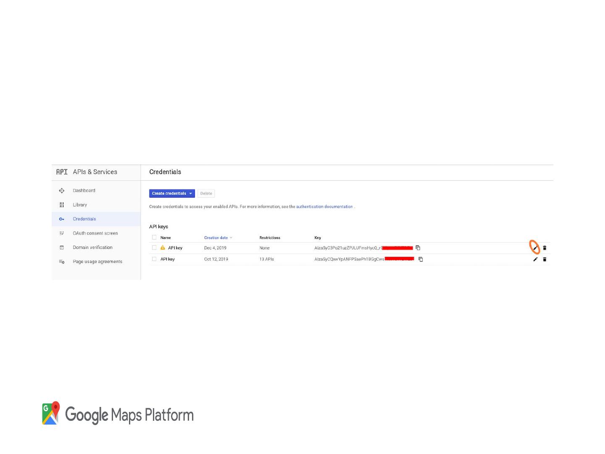605x454 pixels.
Task: Click the Domain verification icon
Action: coord(62,248)
